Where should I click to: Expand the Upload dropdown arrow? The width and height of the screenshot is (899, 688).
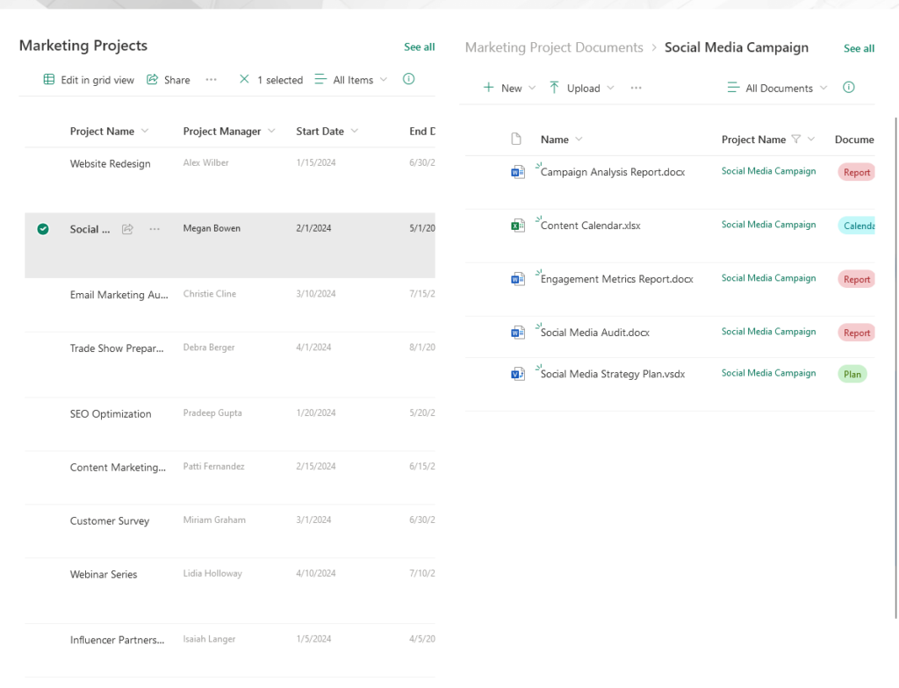point(611,88)
